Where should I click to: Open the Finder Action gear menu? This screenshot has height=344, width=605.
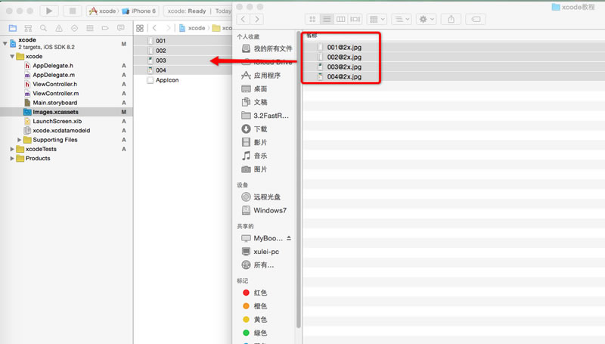tap(427, 19)
